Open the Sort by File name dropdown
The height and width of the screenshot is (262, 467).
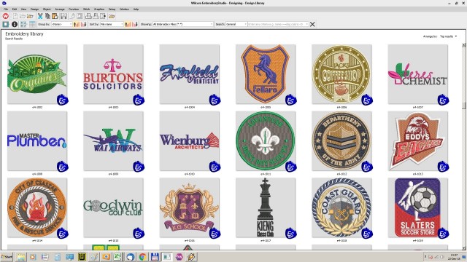tap(112, 24)
